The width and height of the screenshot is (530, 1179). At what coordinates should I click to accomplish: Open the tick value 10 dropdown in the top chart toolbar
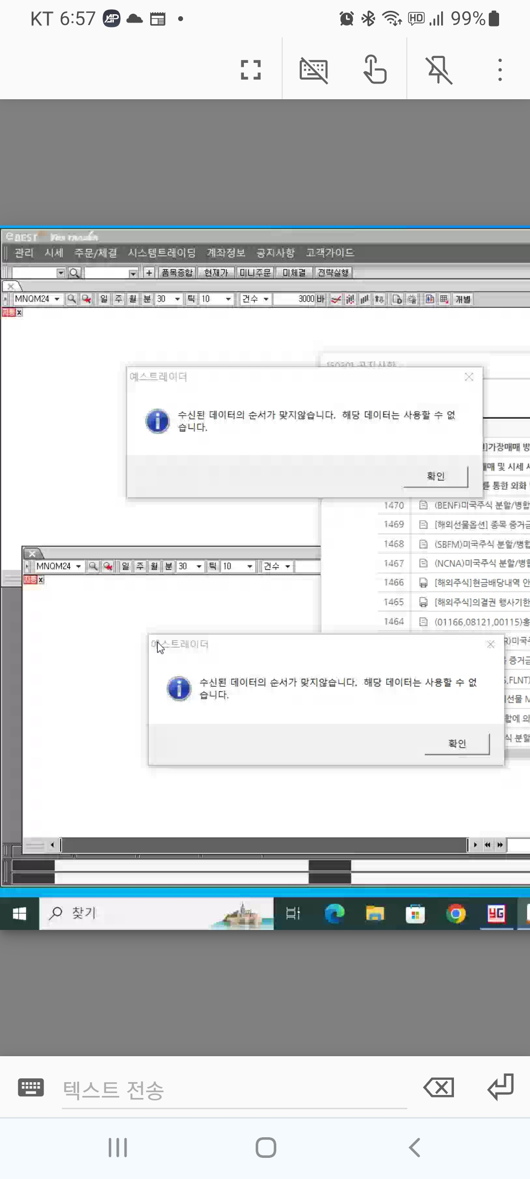[228, 299]
